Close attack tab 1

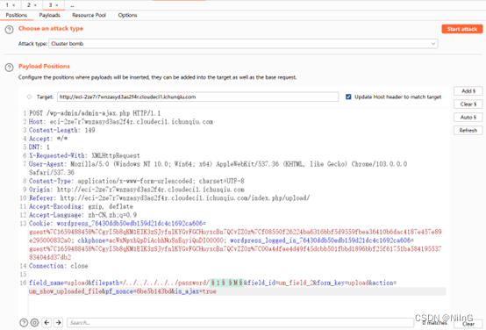tap(14, 5)
